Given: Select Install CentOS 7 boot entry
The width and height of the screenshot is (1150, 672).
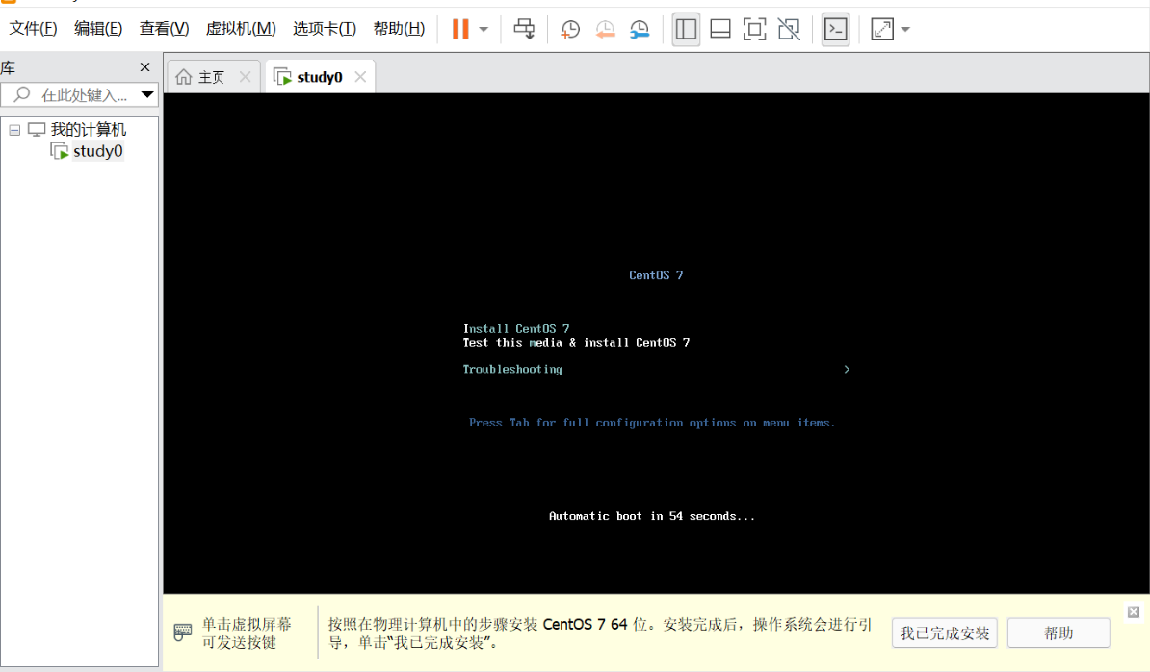Looking at the screenshot, I should point(515,329).
